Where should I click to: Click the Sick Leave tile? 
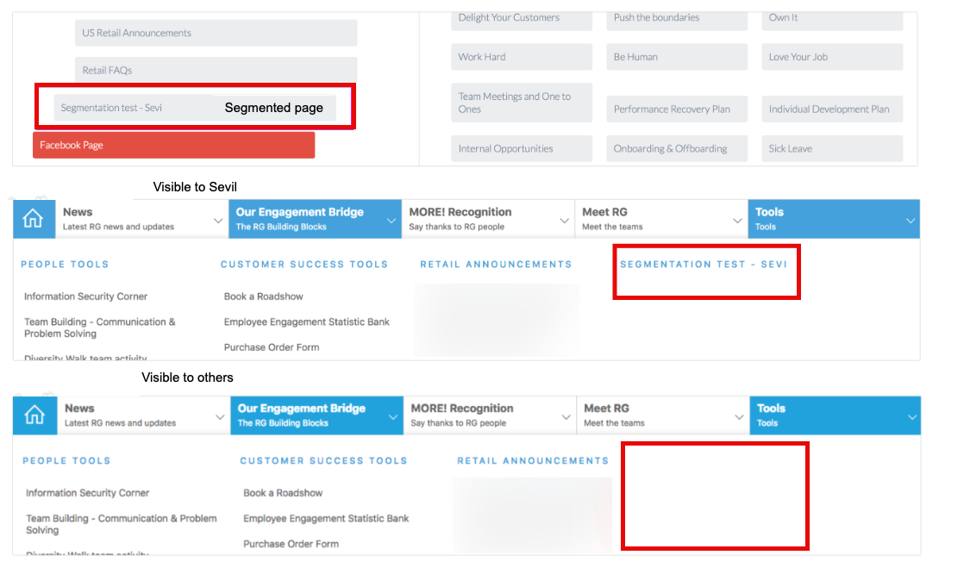point(835,148)
